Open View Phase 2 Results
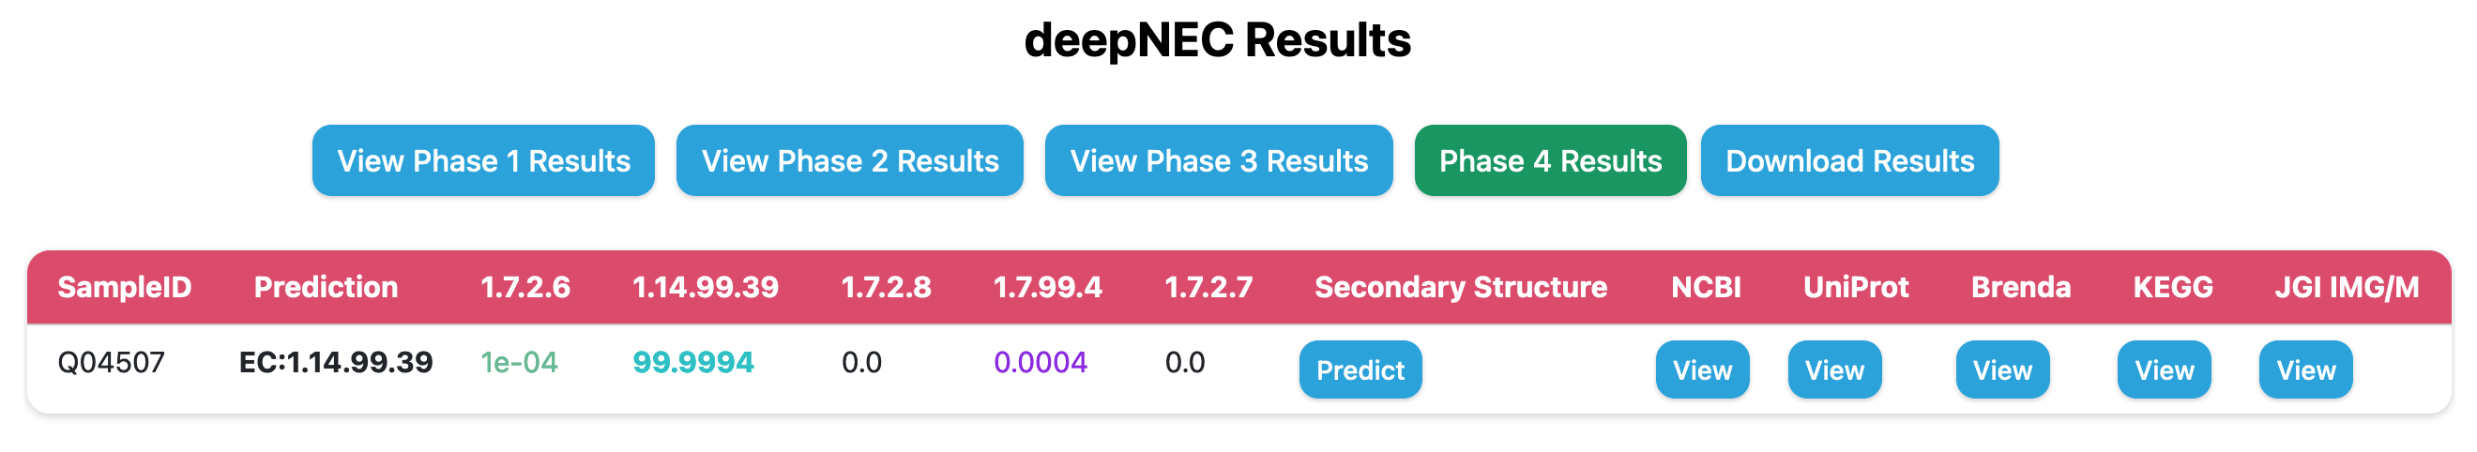Viewport: 2477px width, 452px height. 849,160
